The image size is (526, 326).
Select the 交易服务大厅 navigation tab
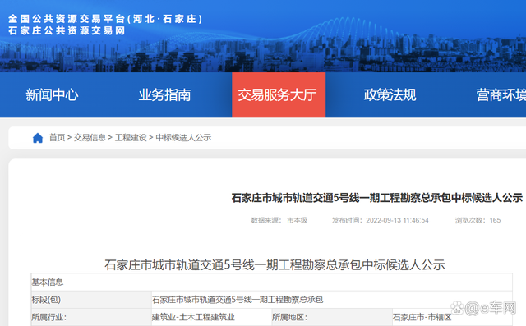click(x=279, y=95)
